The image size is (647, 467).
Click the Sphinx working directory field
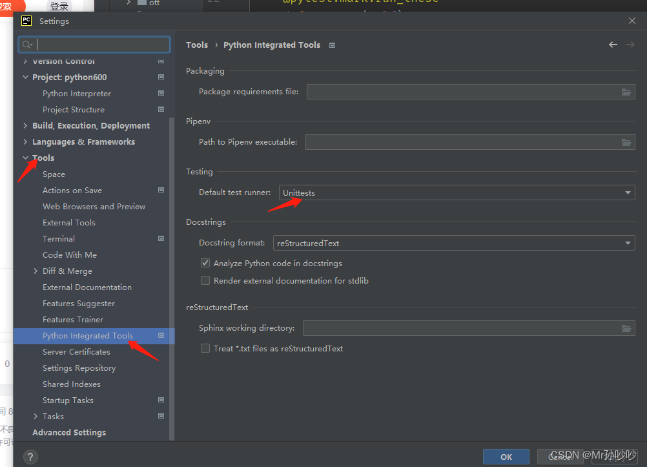pyautogui.click(x=469, y=328)
